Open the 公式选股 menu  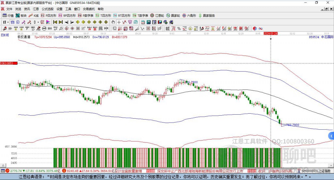[x=48, y=9]
